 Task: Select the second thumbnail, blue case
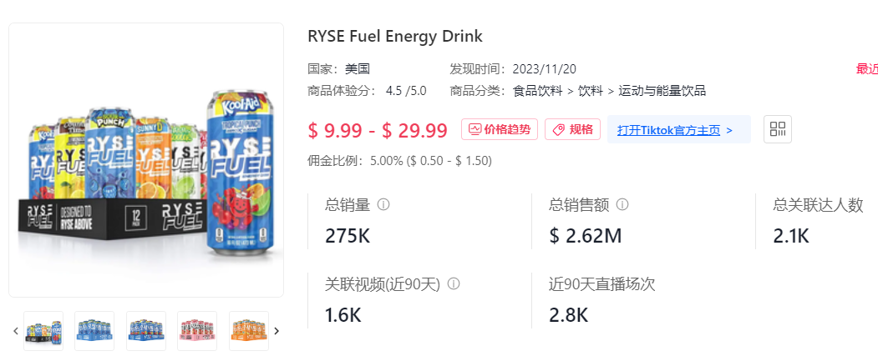(x=94, y=331)
